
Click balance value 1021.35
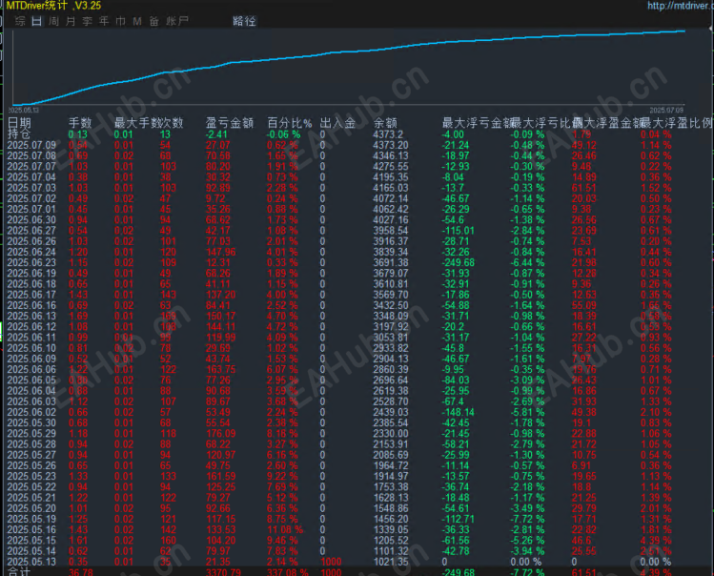(391, 562)
